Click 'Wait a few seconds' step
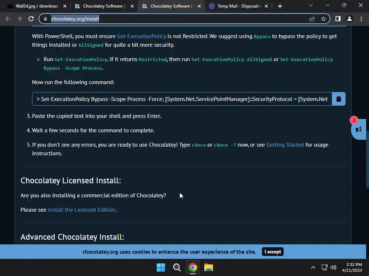 pos(93,130)
